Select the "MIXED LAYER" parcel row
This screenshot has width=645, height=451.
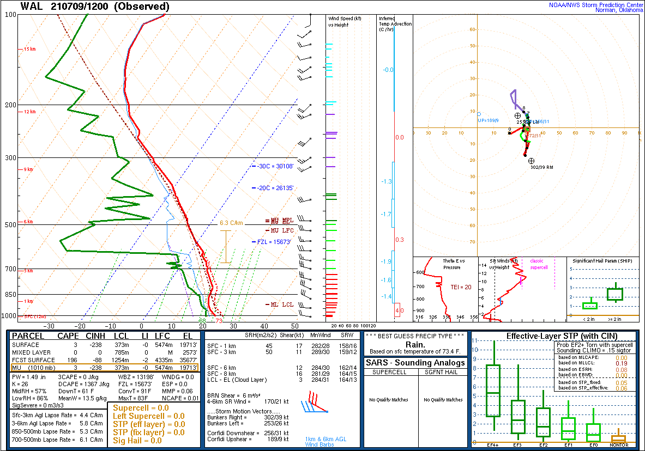click(105, 352)
